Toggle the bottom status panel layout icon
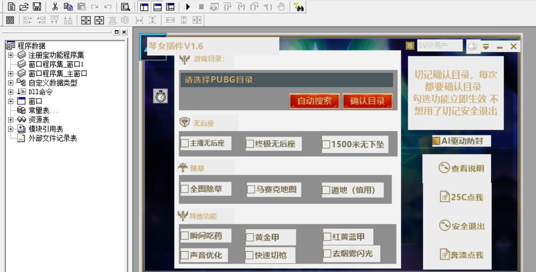Image resolution: width=536 pixels, height=272 pixels. coord(157,7)
